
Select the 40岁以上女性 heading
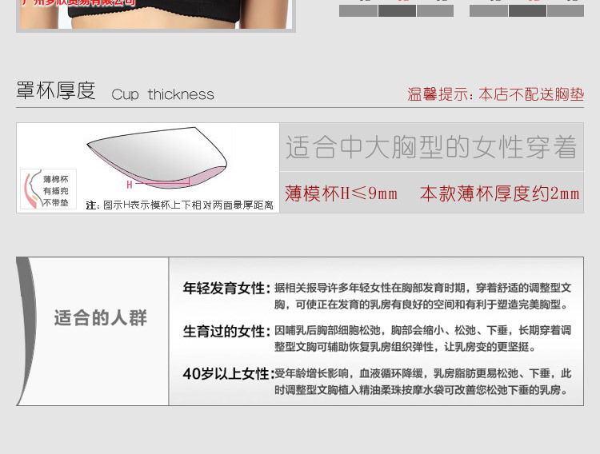pyautogui.click(x=229, y=374)
